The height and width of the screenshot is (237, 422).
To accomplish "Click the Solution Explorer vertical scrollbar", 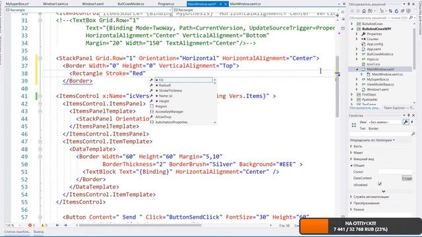I will click(x=414, y=48).
